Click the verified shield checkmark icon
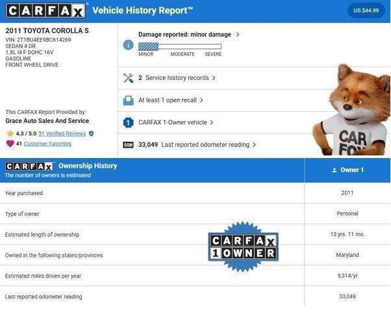The image size is (391, 318). point(92,133)
